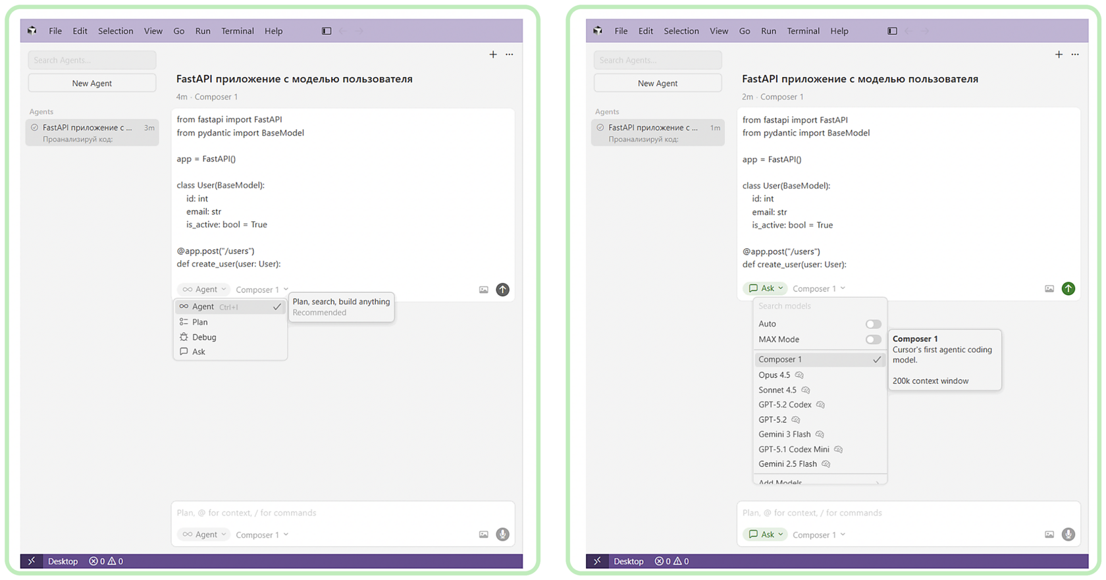The image size is (1106, 580).
Task: Open Run menu in right window
Action: click(x=768, y=31)
